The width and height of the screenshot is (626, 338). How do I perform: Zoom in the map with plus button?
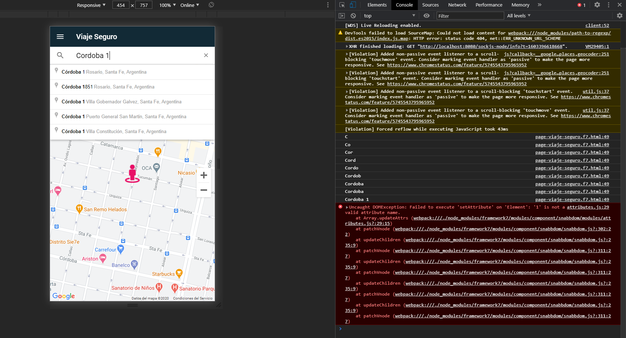[204, 175]
